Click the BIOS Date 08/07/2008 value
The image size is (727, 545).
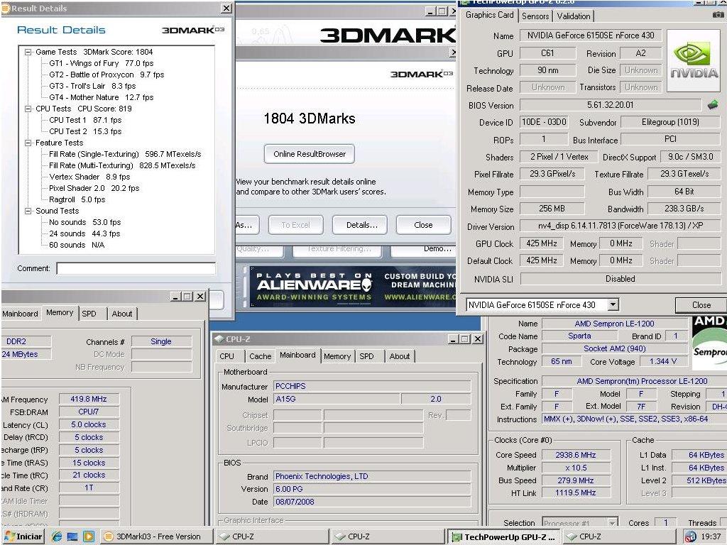coord(372,502)
